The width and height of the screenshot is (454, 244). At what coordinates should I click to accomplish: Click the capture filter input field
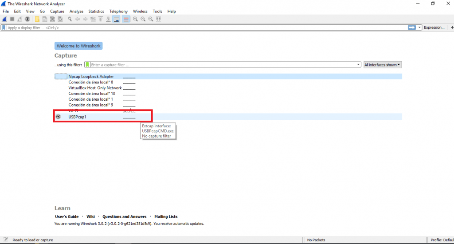tap(223, 65)
